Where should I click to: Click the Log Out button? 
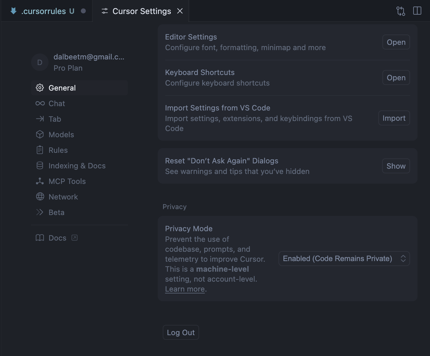pos(181,332)
